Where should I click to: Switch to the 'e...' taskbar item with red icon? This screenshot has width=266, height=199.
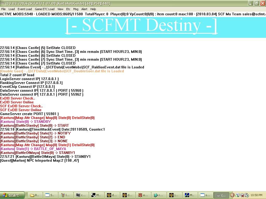tap(143, 195)
